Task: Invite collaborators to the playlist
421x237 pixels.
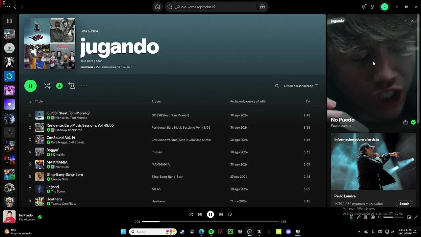Action: [72, 86]
